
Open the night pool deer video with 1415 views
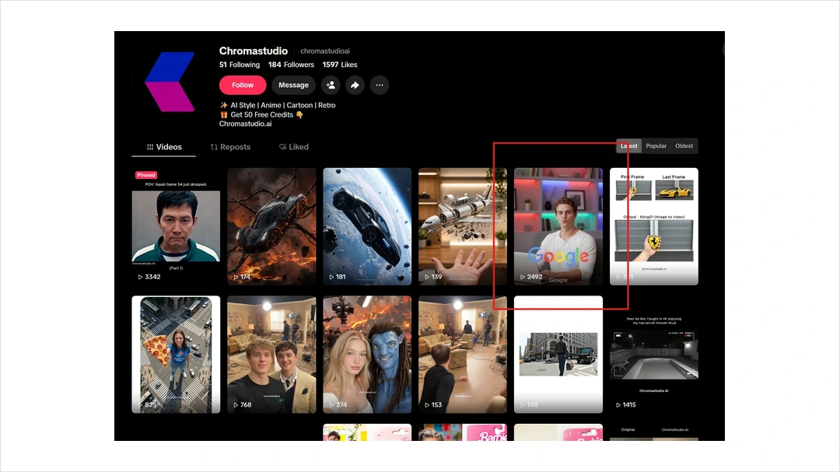[653, 355]
